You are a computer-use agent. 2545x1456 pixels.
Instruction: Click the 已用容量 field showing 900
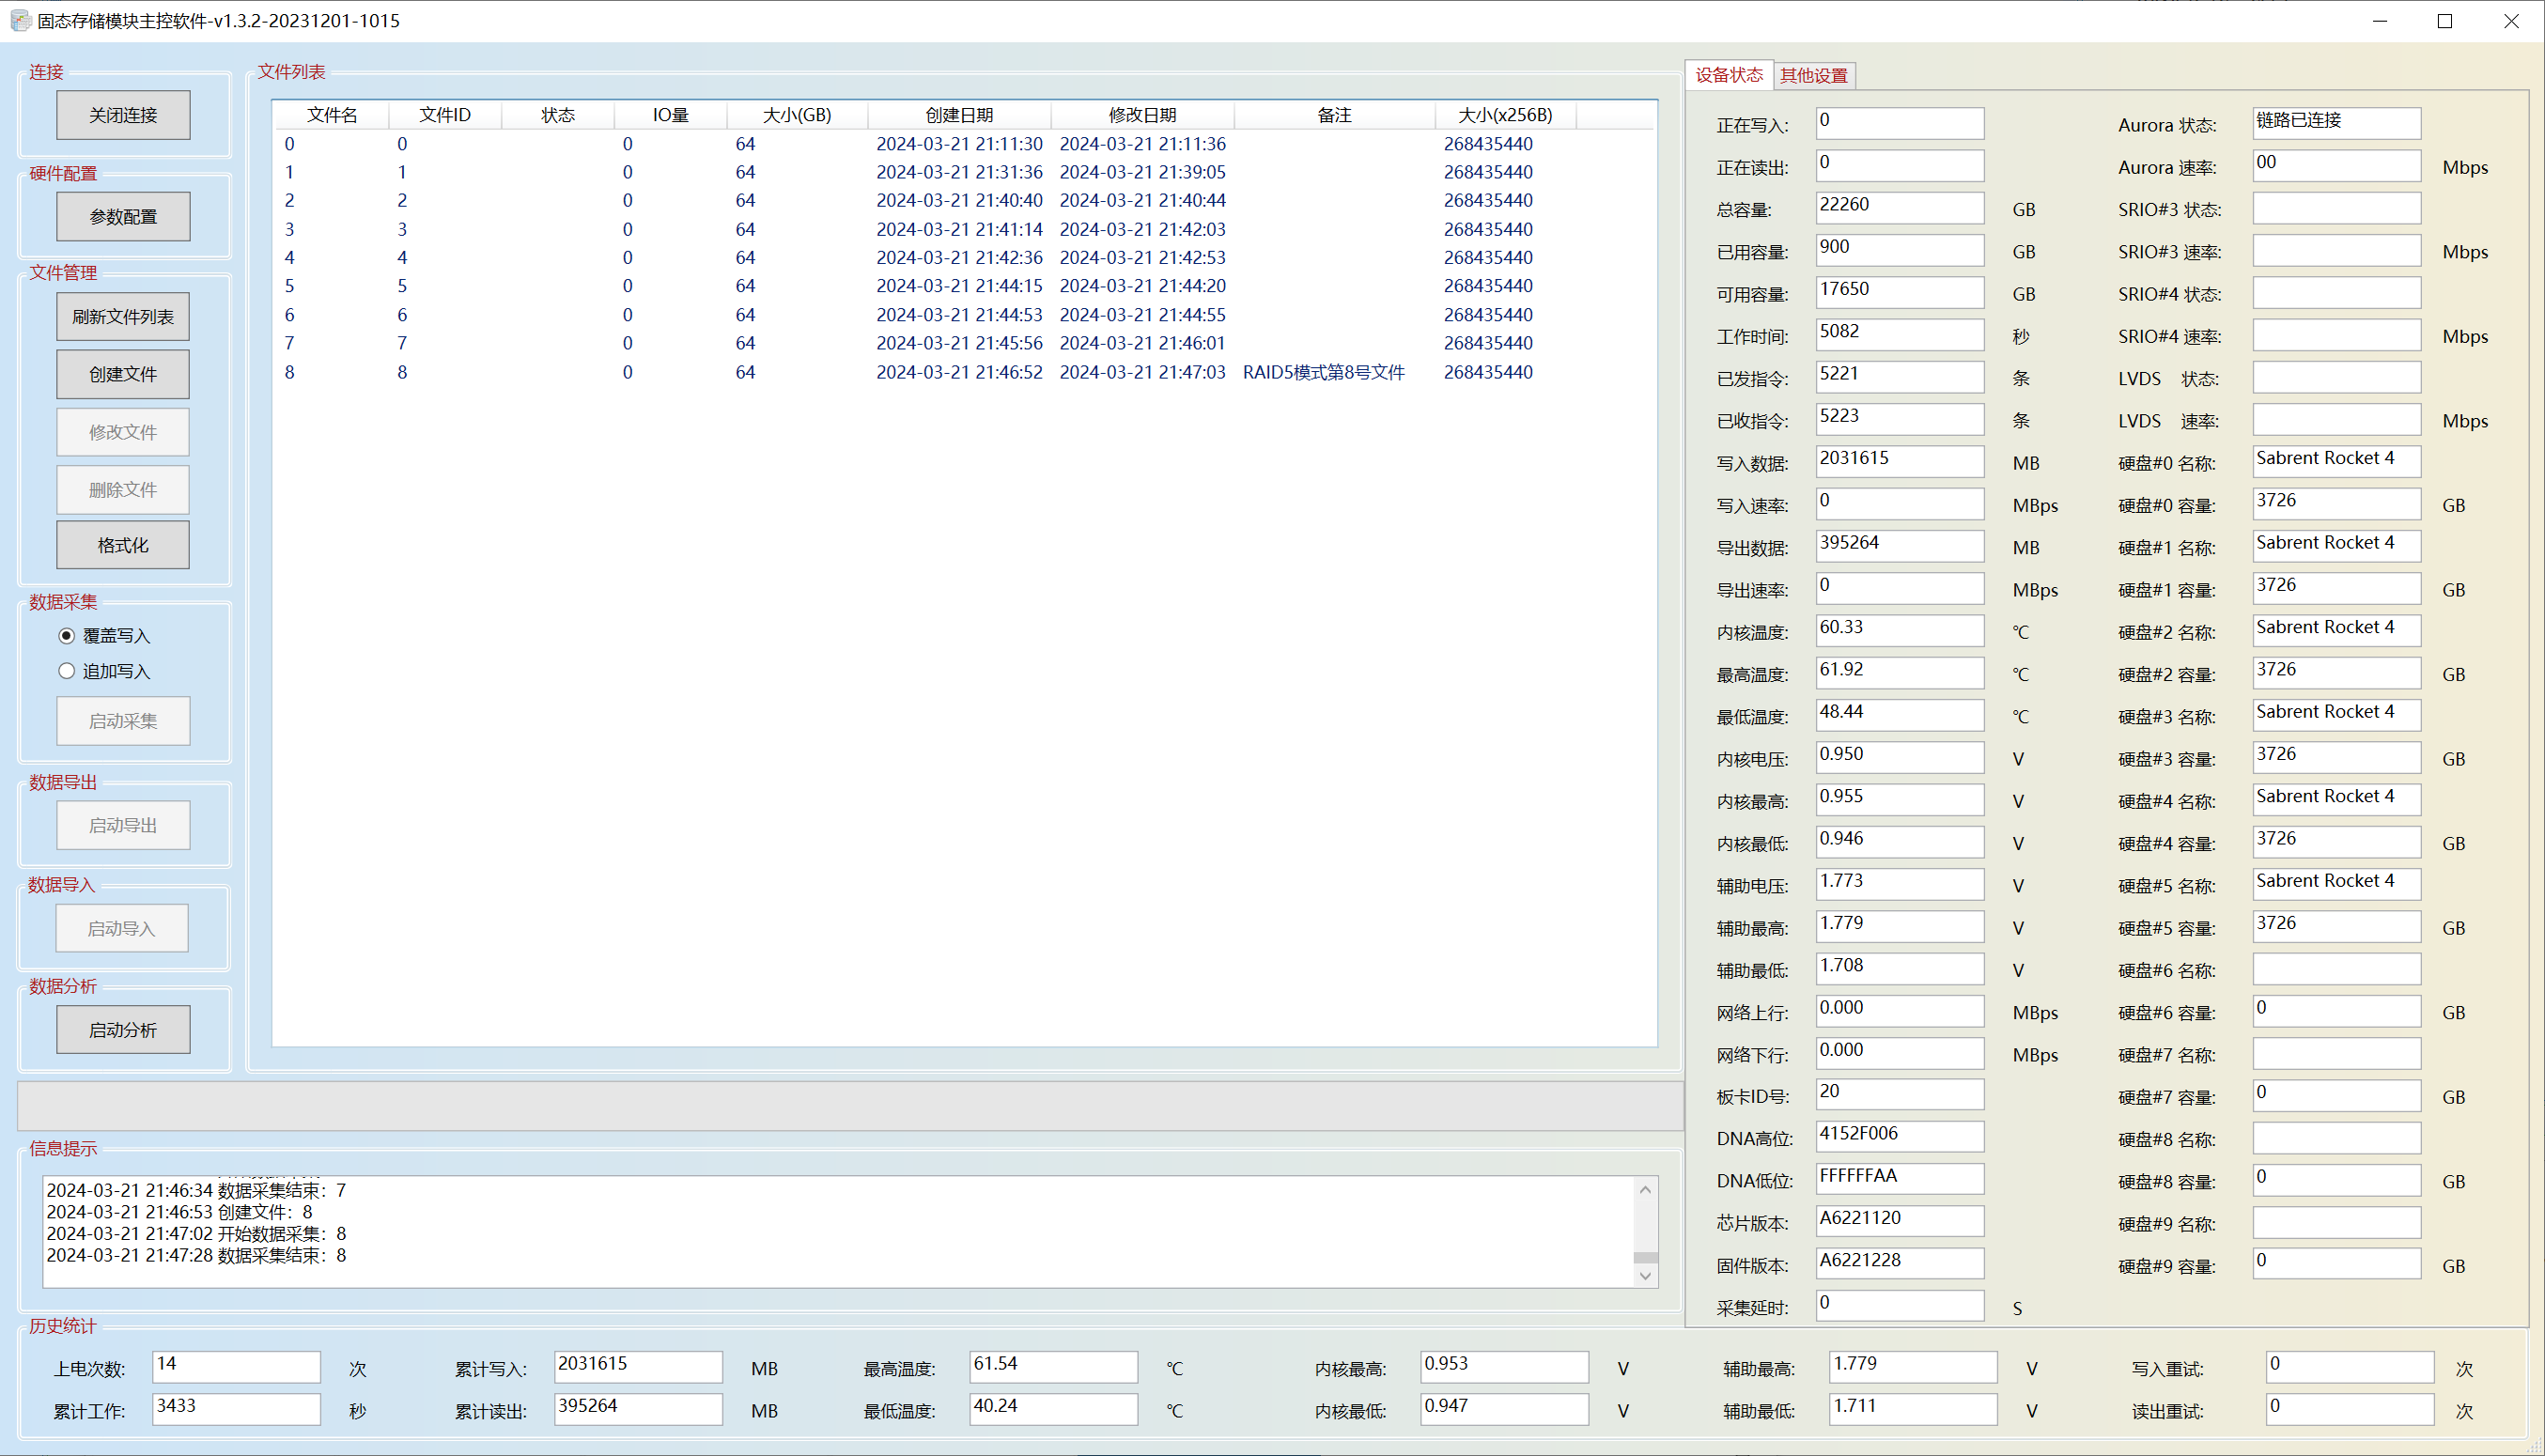1899,250
